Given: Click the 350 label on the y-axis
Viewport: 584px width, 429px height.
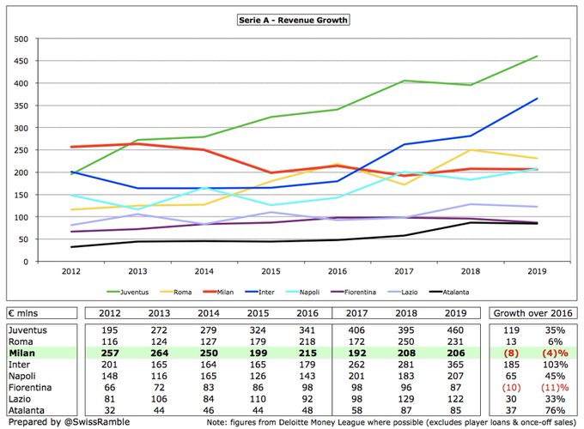Looking at the screenshot, I should pos(21,106).
